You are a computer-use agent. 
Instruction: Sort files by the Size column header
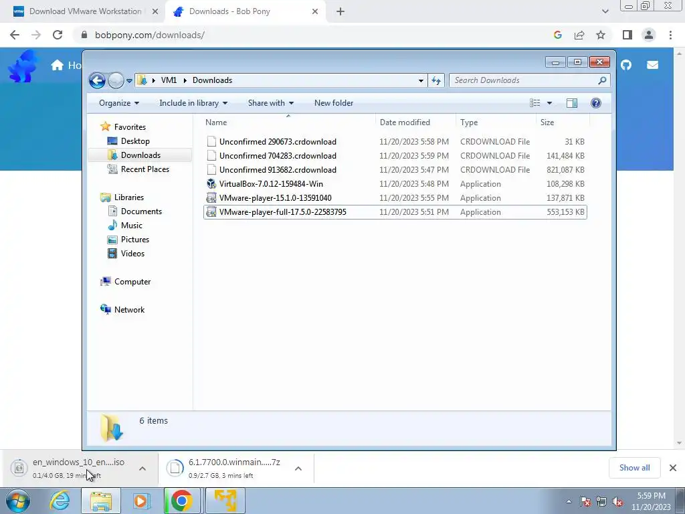[563, 122]
